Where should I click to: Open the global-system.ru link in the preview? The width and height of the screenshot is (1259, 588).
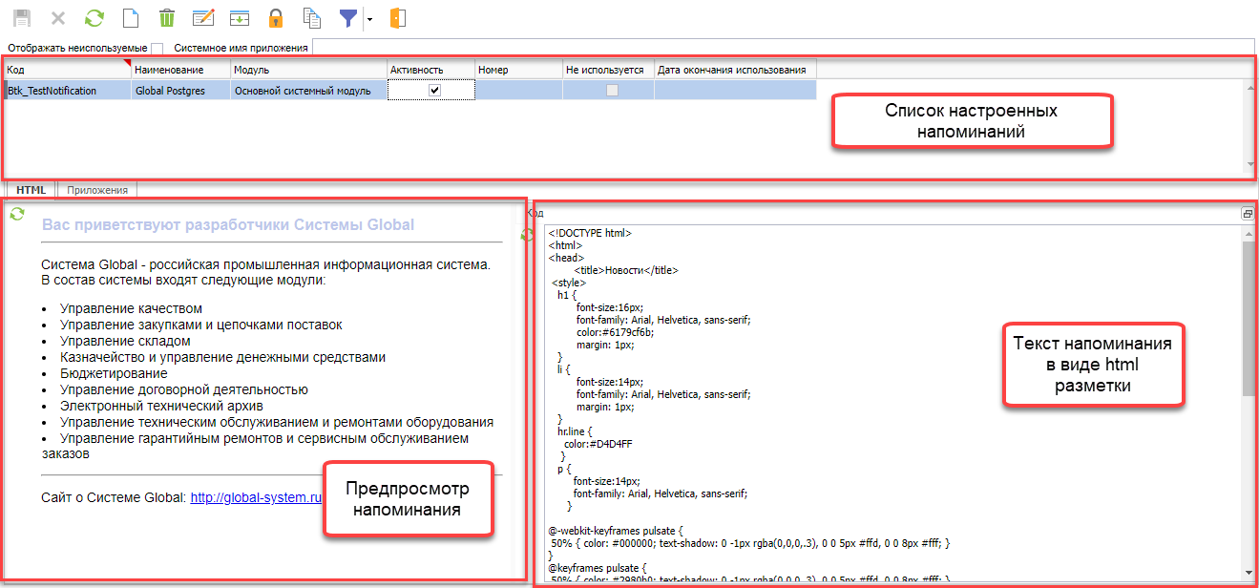point(257,497)
